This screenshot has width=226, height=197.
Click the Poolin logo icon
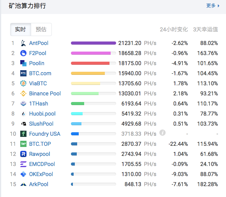(x=23, y=63)
